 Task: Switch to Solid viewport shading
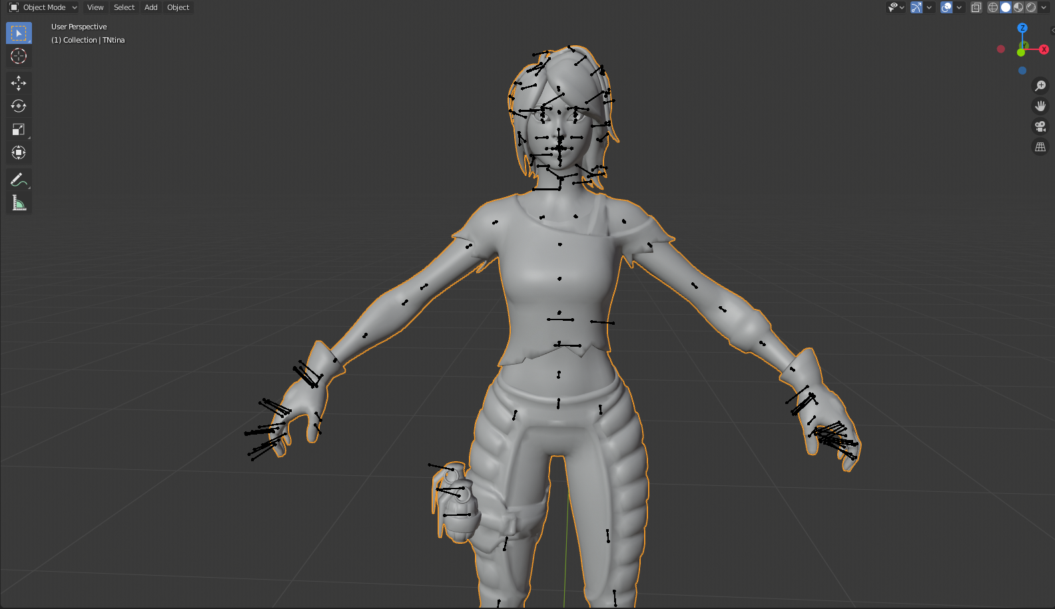[x=1006, y=7]
